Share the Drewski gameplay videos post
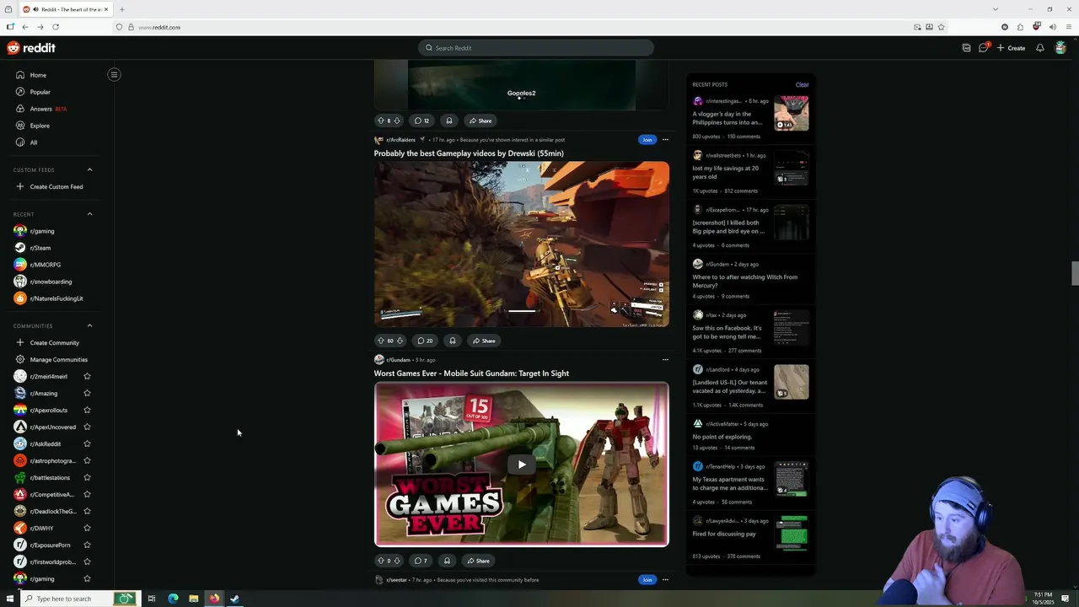 484,341
